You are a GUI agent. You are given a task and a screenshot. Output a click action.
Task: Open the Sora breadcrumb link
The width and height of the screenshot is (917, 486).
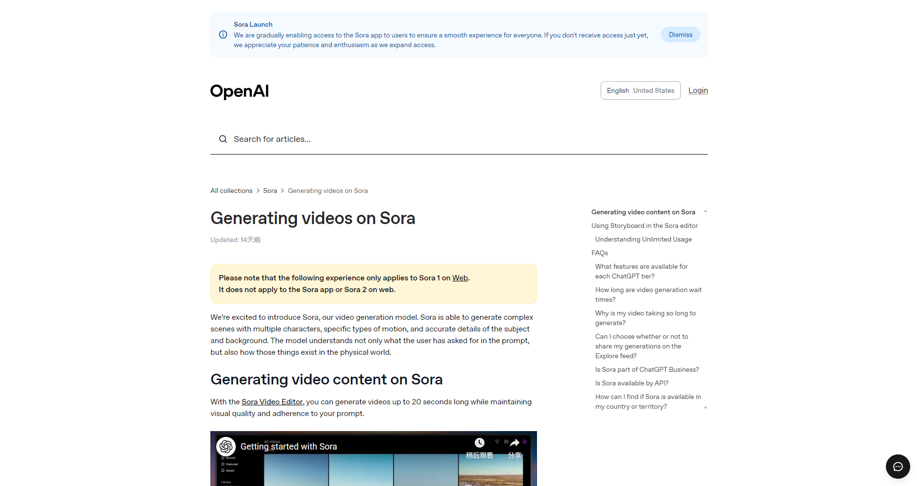270,191
